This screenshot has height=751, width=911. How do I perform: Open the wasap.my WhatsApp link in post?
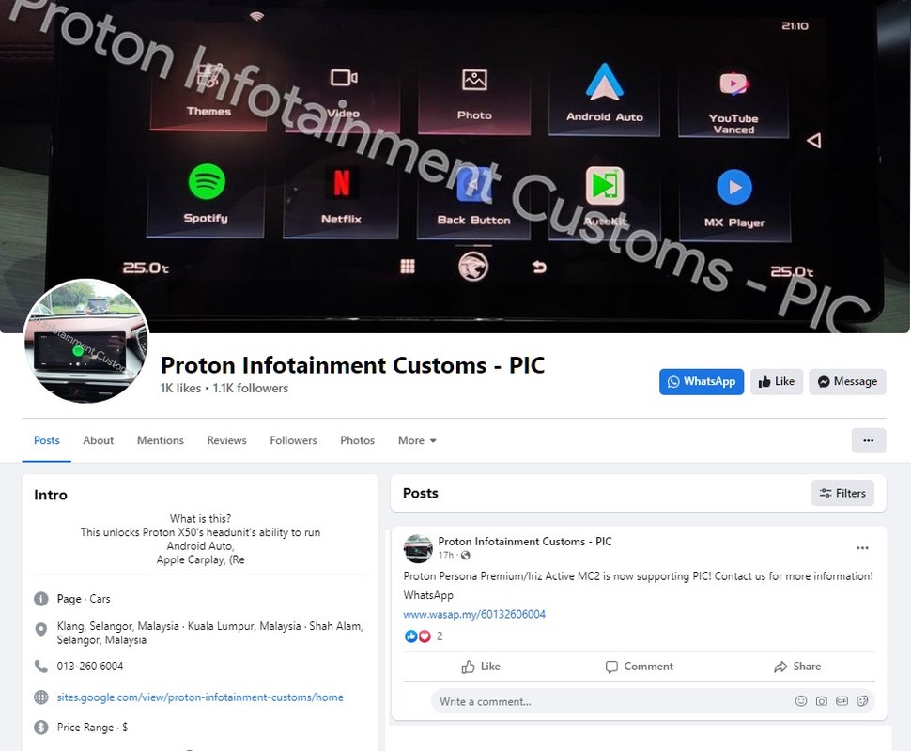pos(474,614)
